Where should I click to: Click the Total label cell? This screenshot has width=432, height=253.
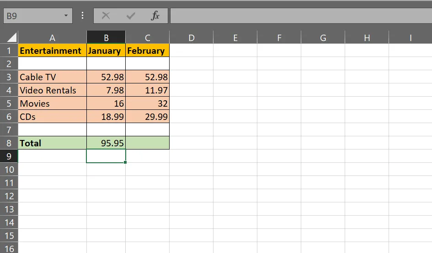(53, 143)
